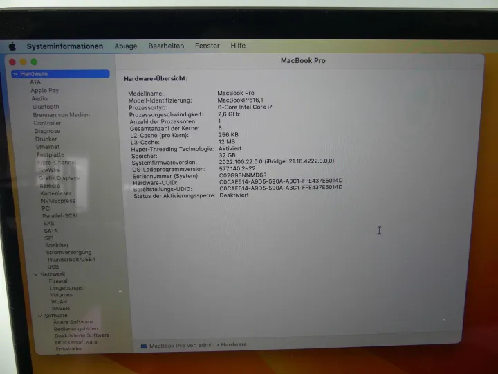
Task: Collapse the Software section chevron
Action: [x=40, y=316]
